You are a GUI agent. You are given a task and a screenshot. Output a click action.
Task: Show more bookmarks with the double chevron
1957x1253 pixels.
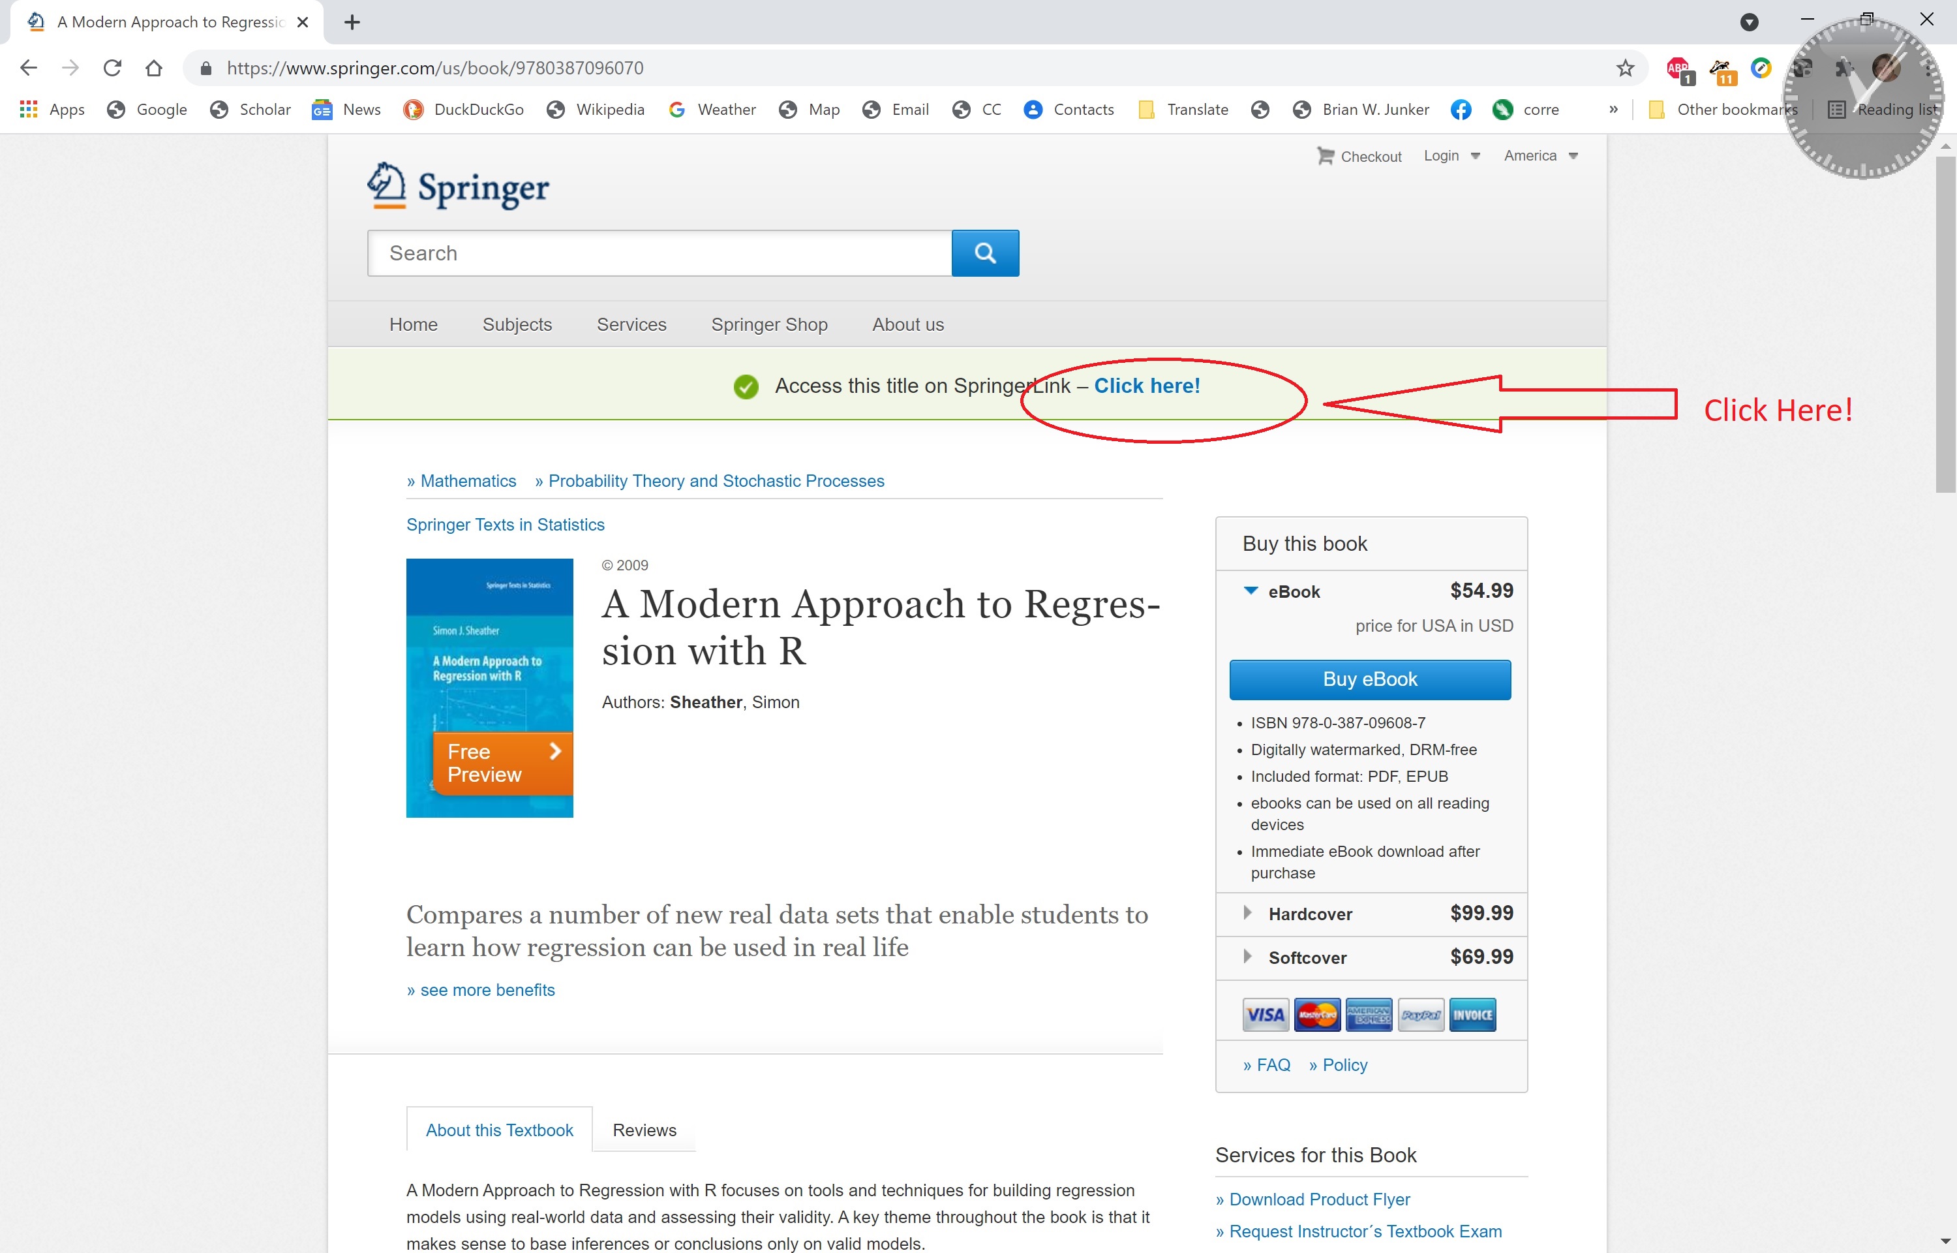[x=1613, y=109]
